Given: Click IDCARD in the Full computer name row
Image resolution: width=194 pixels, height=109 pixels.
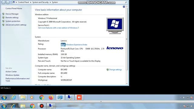Looking at the screenshot, I should 64,73.
